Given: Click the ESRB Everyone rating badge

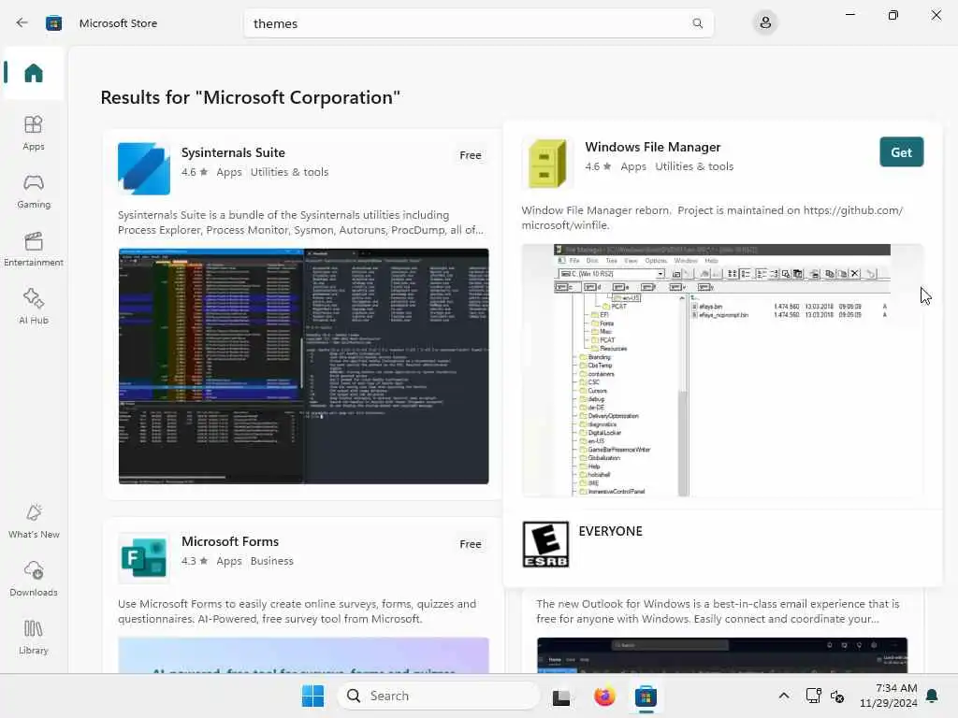Looking at the screenshot, I should [545, 544].
